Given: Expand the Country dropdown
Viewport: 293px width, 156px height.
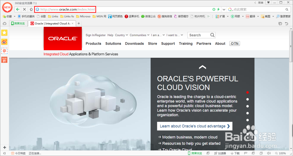Looking at the screenshot, I should click(x=122, y=35).
